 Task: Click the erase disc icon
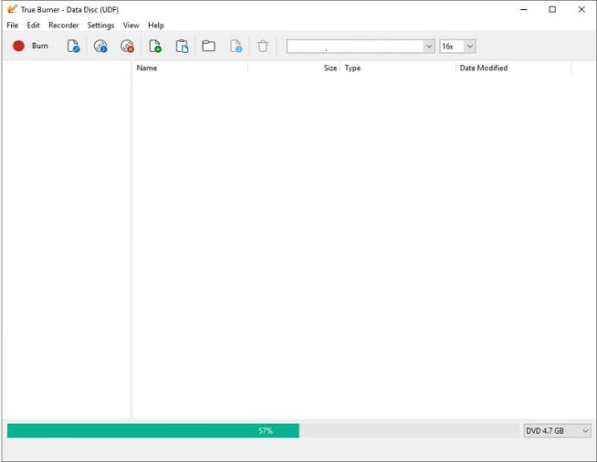[x=127, y=46]
